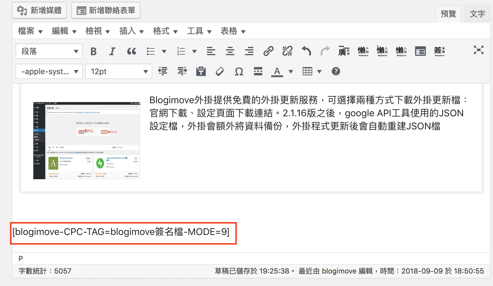Remove the link

(x=287, y=51)
